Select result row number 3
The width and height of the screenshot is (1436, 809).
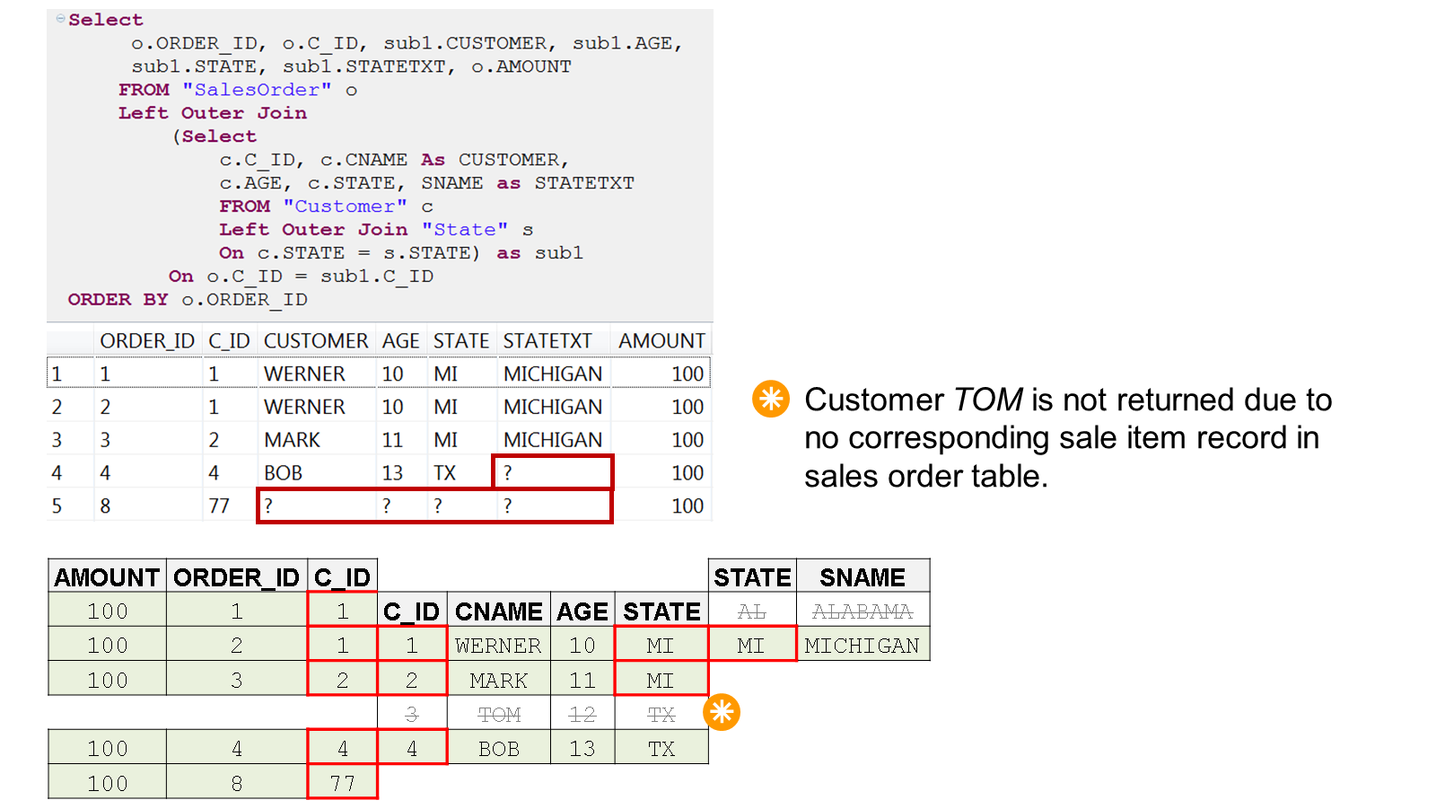(57, 440)
